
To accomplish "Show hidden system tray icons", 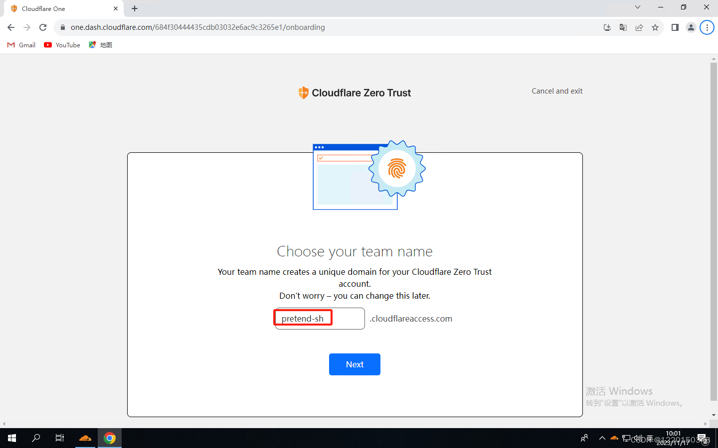I will point(602,438).
